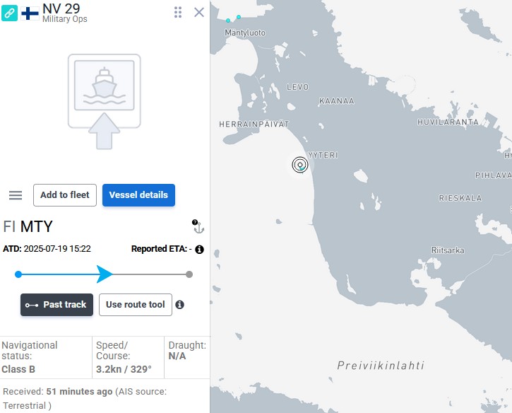
Task: Open the hamburger menu next to Add to fleet
Action: tap(16, 195)
